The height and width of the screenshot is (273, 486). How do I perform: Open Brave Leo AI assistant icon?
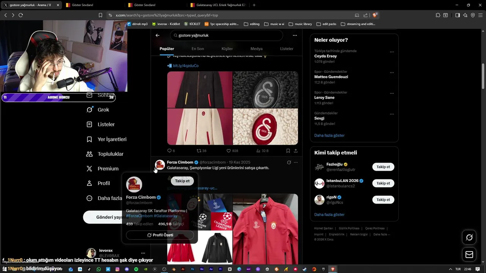click(465, 15)
